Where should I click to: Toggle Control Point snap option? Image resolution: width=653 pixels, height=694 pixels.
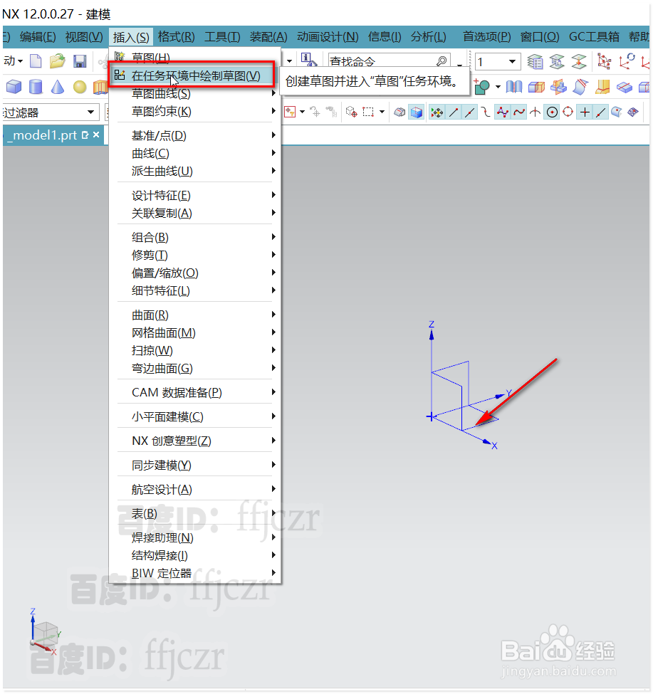coord(486,112)
